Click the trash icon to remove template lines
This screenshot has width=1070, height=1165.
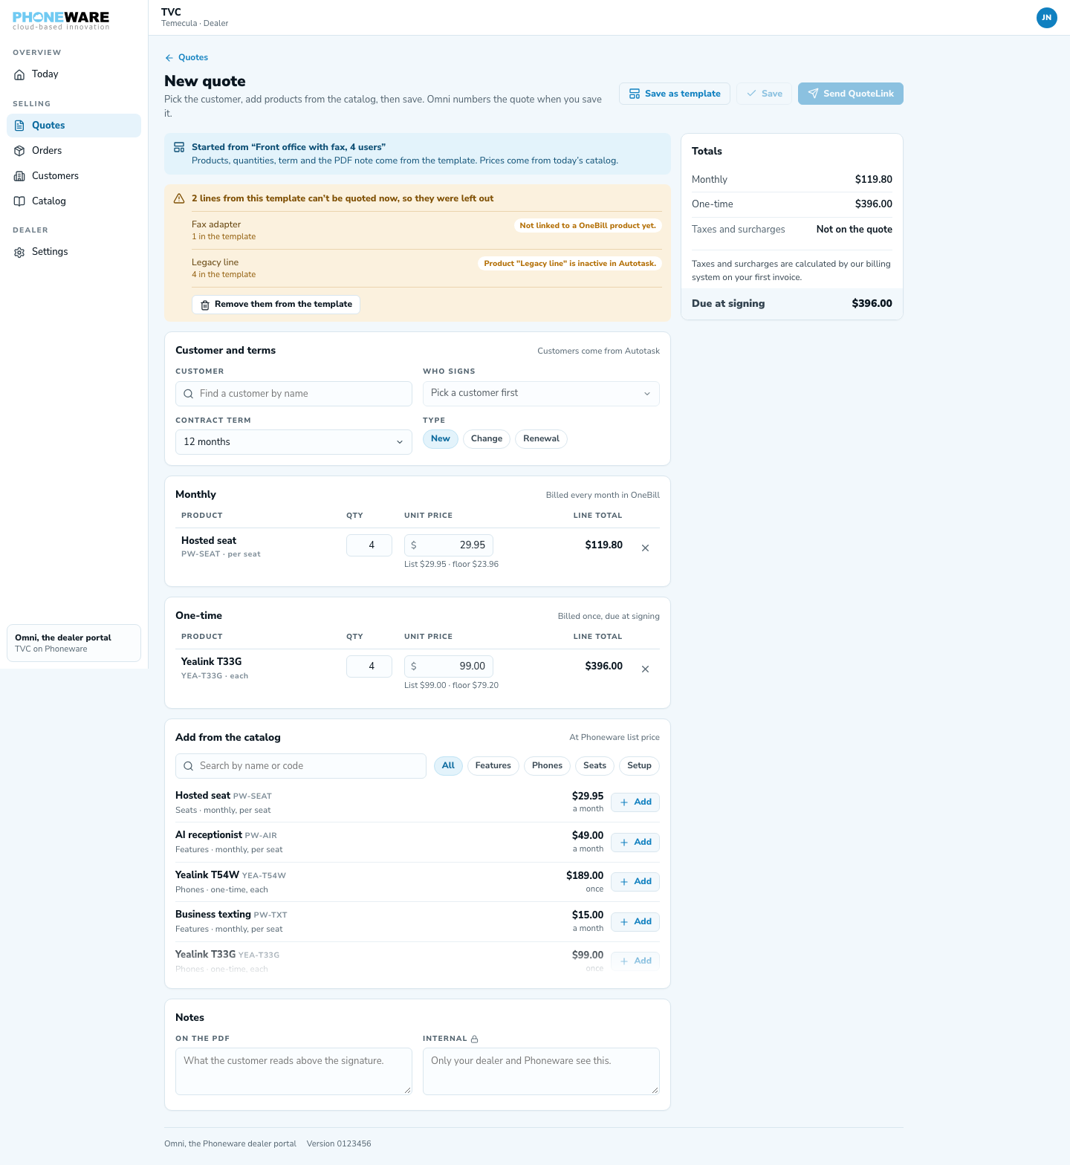(205, 305)
